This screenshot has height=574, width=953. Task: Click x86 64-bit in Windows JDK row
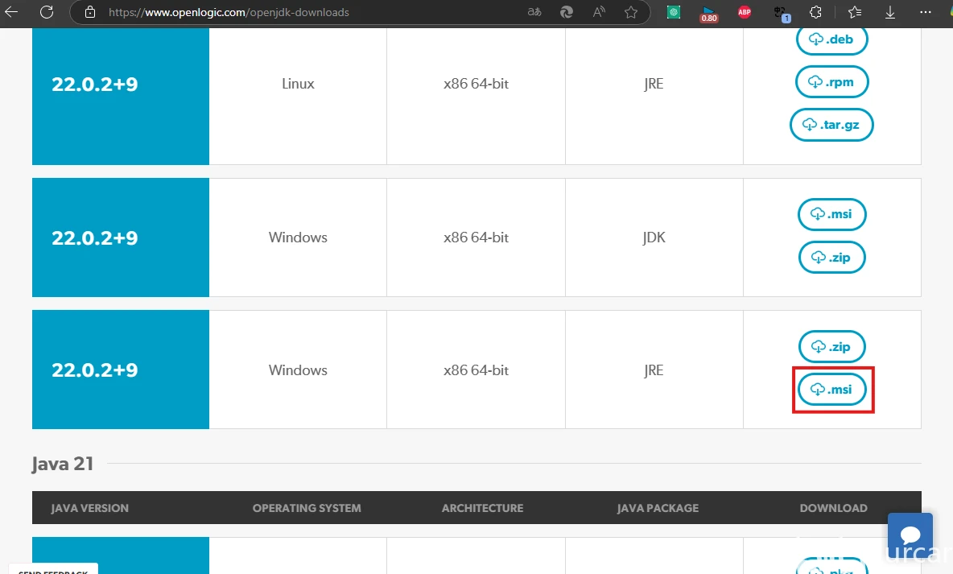coord(476,237)
